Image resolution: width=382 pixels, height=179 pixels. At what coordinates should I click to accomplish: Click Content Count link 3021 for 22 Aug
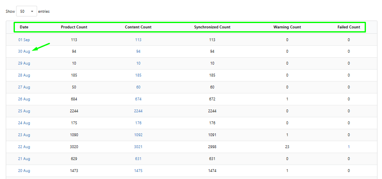[138, 147]
